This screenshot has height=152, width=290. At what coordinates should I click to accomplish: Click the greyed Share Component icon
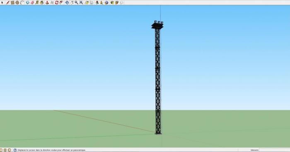tap(121, 2)
